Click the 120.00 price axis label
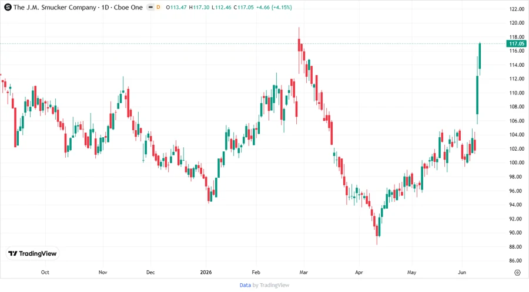Viewport: 529px width, 292px height. coord(517,23)
